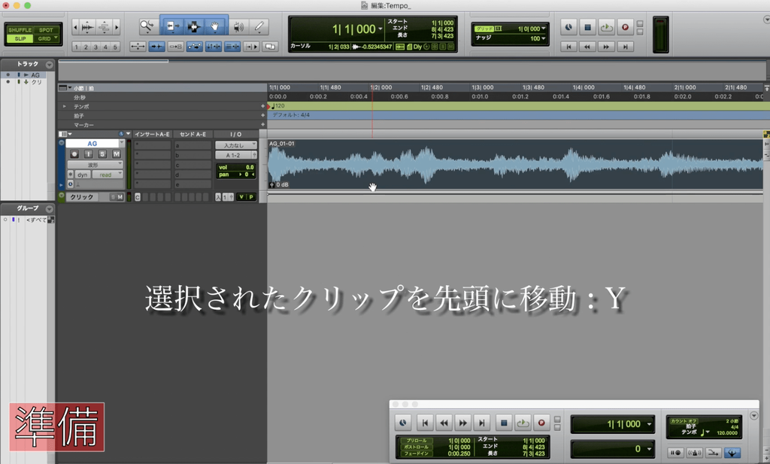Select the Scrubber speaker tool
This screenshot has width=770, height=464.
[x=238, y=26]
